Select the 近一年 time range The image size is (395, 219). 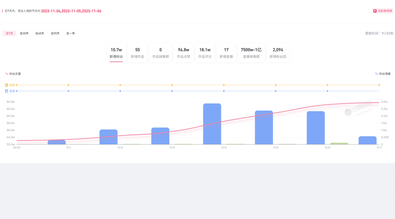click(x=71, y=33)
